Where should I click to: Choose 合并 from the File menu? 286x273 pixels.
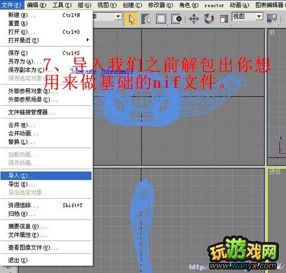[46, 125]
